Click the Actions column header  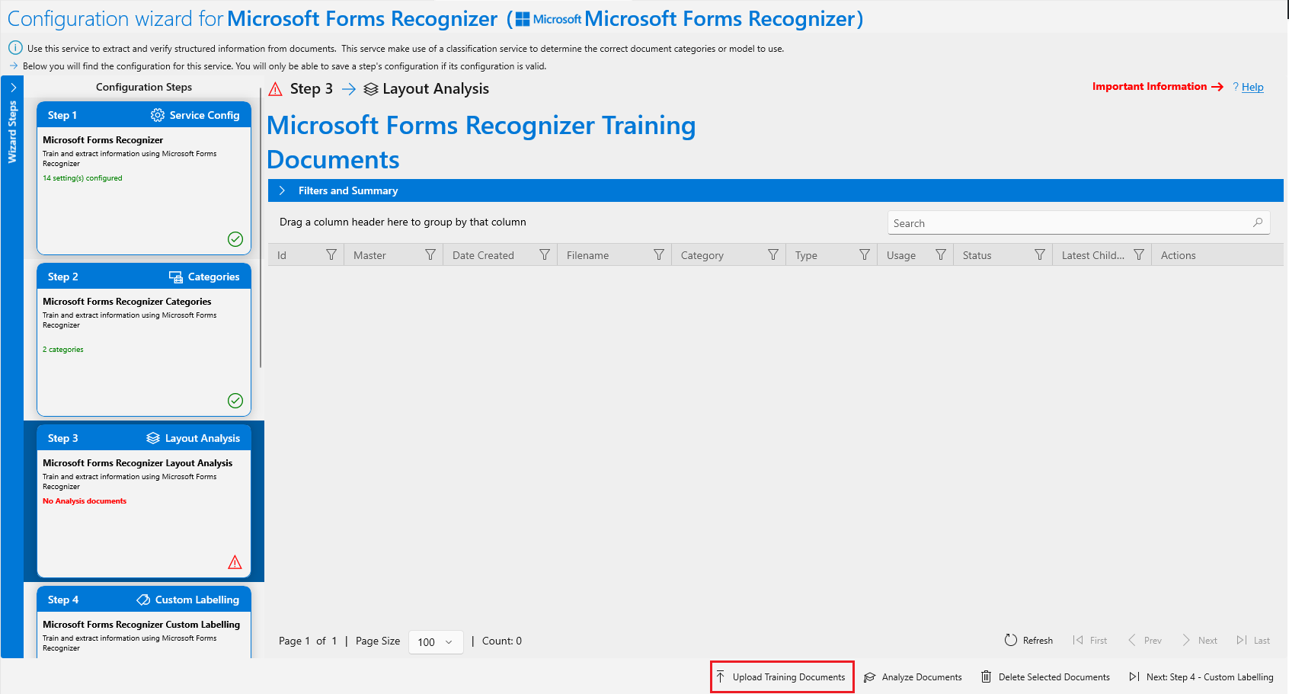[x=1178, y=255]
